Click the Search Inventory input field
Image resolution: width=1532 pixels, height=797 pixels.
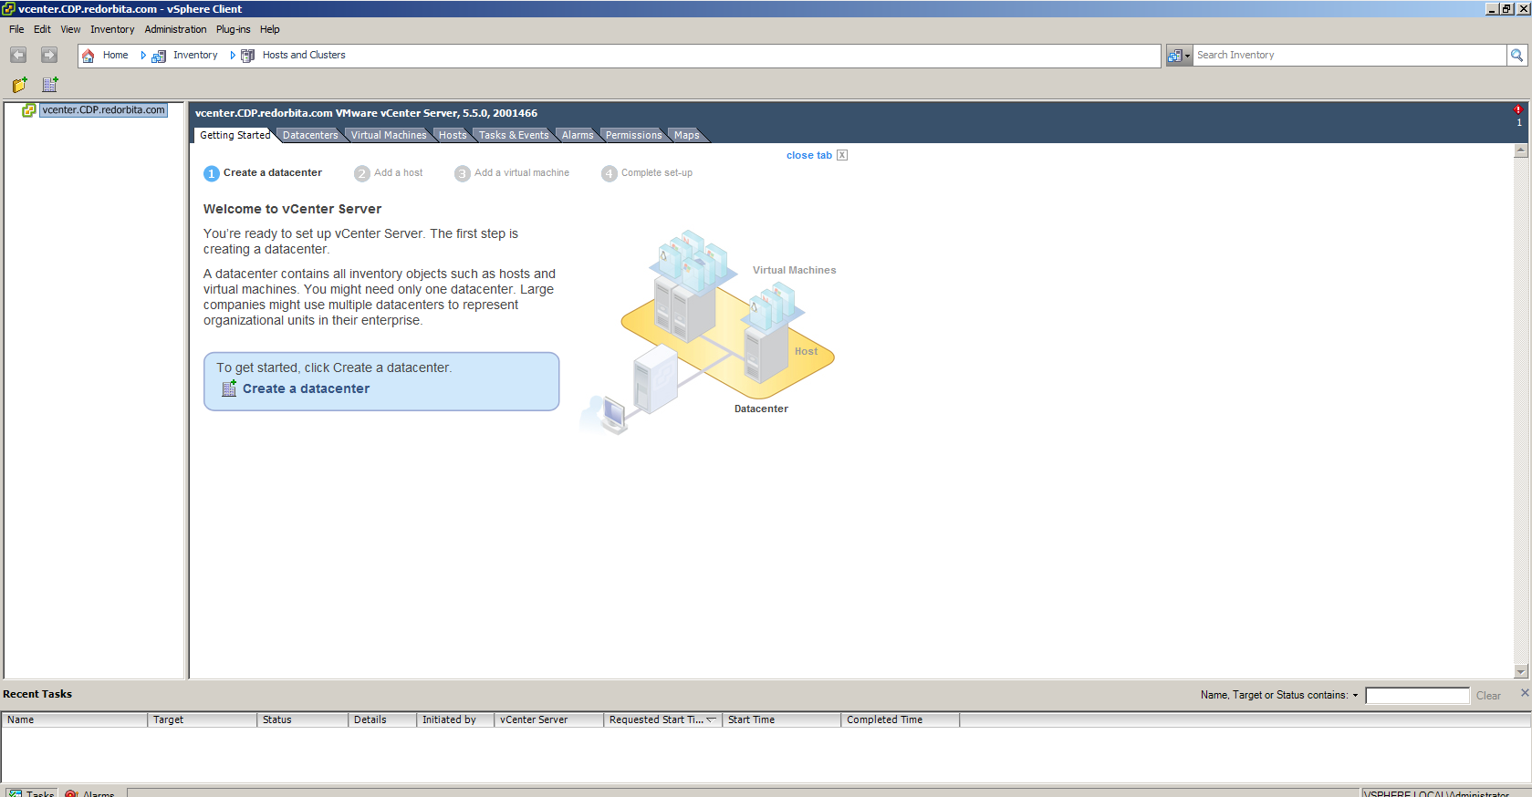pyautogui.click(x=1349, y=56)
